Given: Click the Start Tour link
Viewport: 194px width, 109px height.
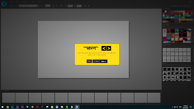Looking at the screenshot, I should point(176,6).
